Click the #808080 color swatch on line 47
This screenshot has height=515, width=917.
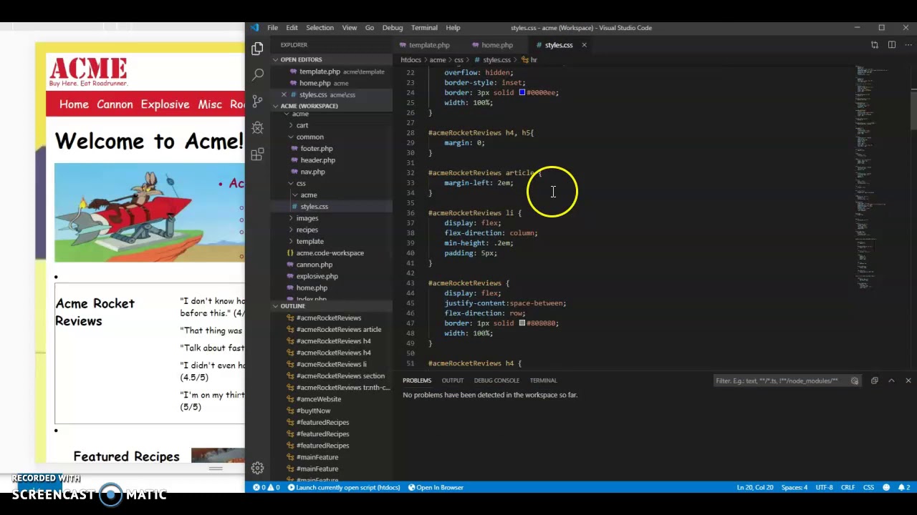coord(522,323)
